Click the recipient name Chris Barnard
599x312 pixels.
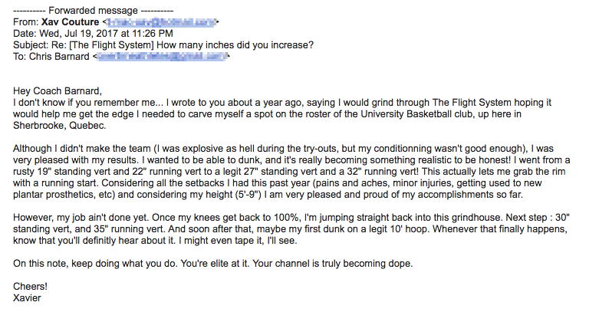pos(59,57)
